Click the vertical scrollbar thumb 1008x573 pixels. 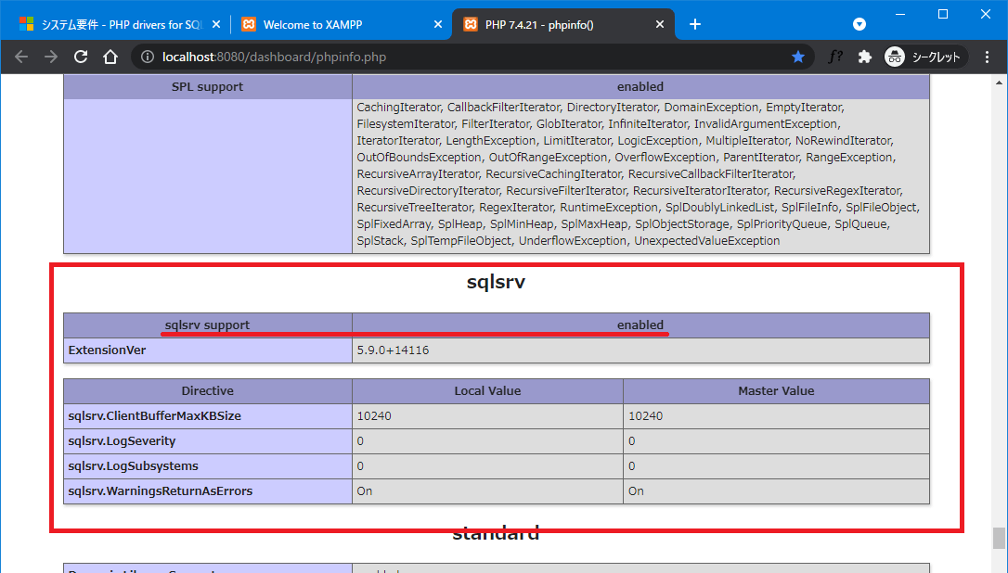click(x=999, y=538)
